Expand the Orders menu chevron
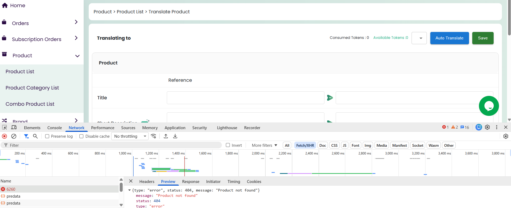 tap(76, 22)
